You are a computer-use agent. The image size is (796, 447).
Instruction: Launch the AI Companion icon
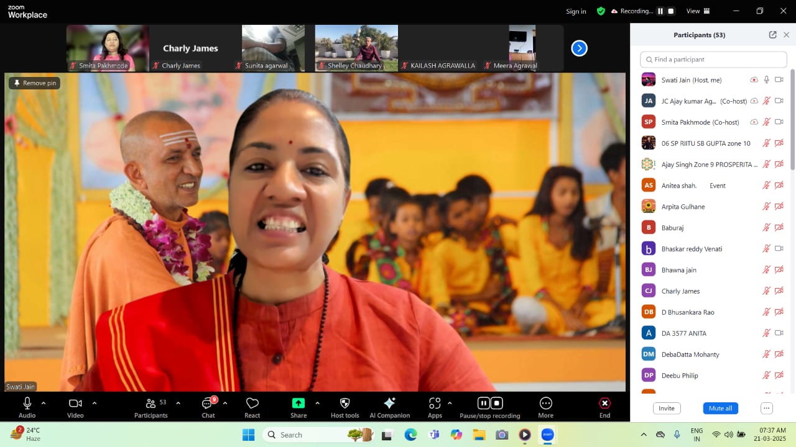click(389, 404)
